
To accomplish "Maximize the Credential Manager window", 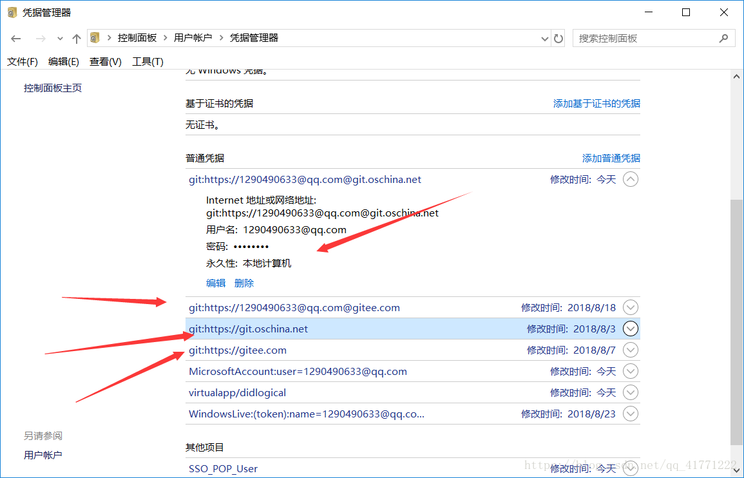I will [x=685, y=13].
